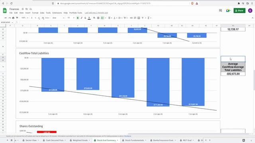Switch to Banks/Insurance Eval tab
Image resolution: width=255 pixels, height=143 pixels.
click(163, 140)
